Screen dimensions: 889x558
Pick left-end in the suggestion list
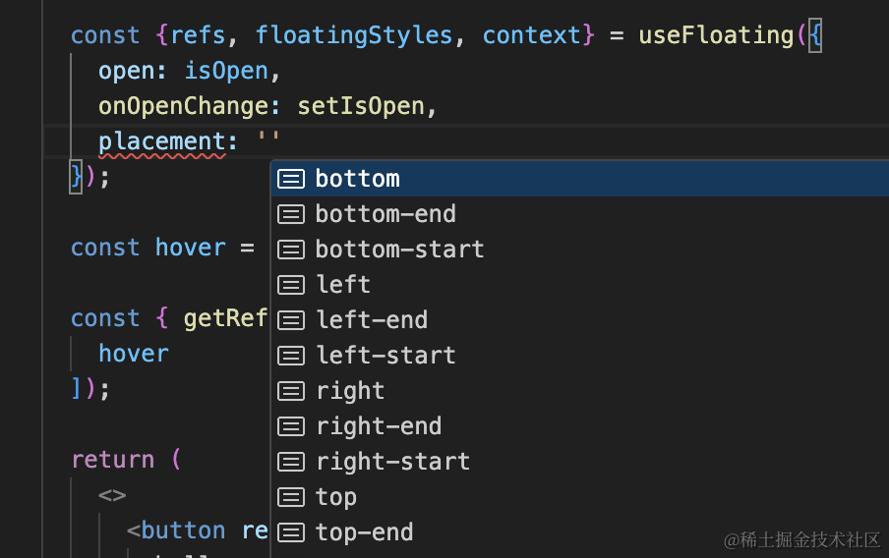click(372, 320)
